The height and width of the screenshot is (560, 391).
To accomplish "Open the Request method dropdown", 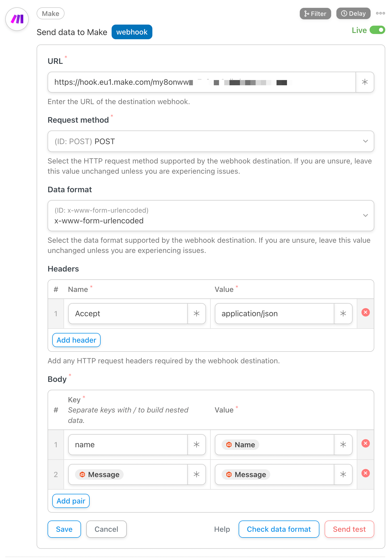I will point(211,141).
